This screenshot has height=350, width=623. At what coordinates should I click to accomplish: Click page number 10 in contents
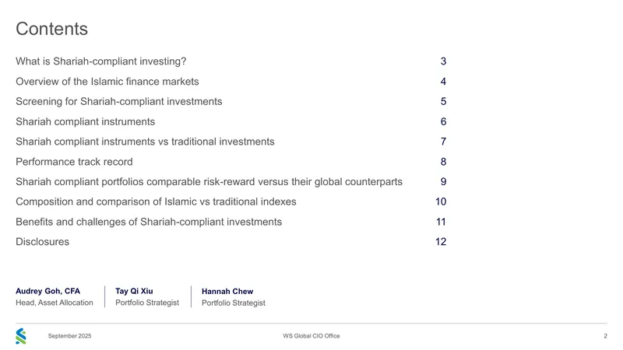(x=441, y=201)
